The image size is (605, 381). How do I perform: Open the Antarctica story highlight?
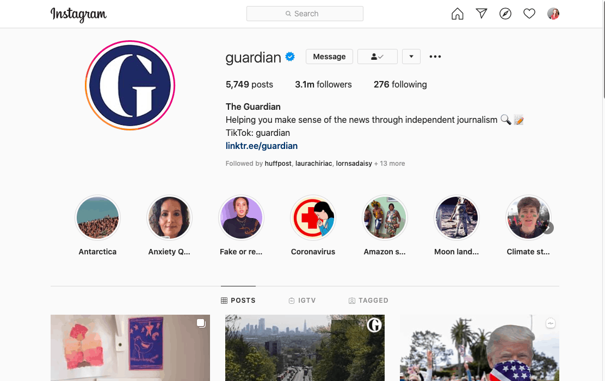(x=97, y=218)
